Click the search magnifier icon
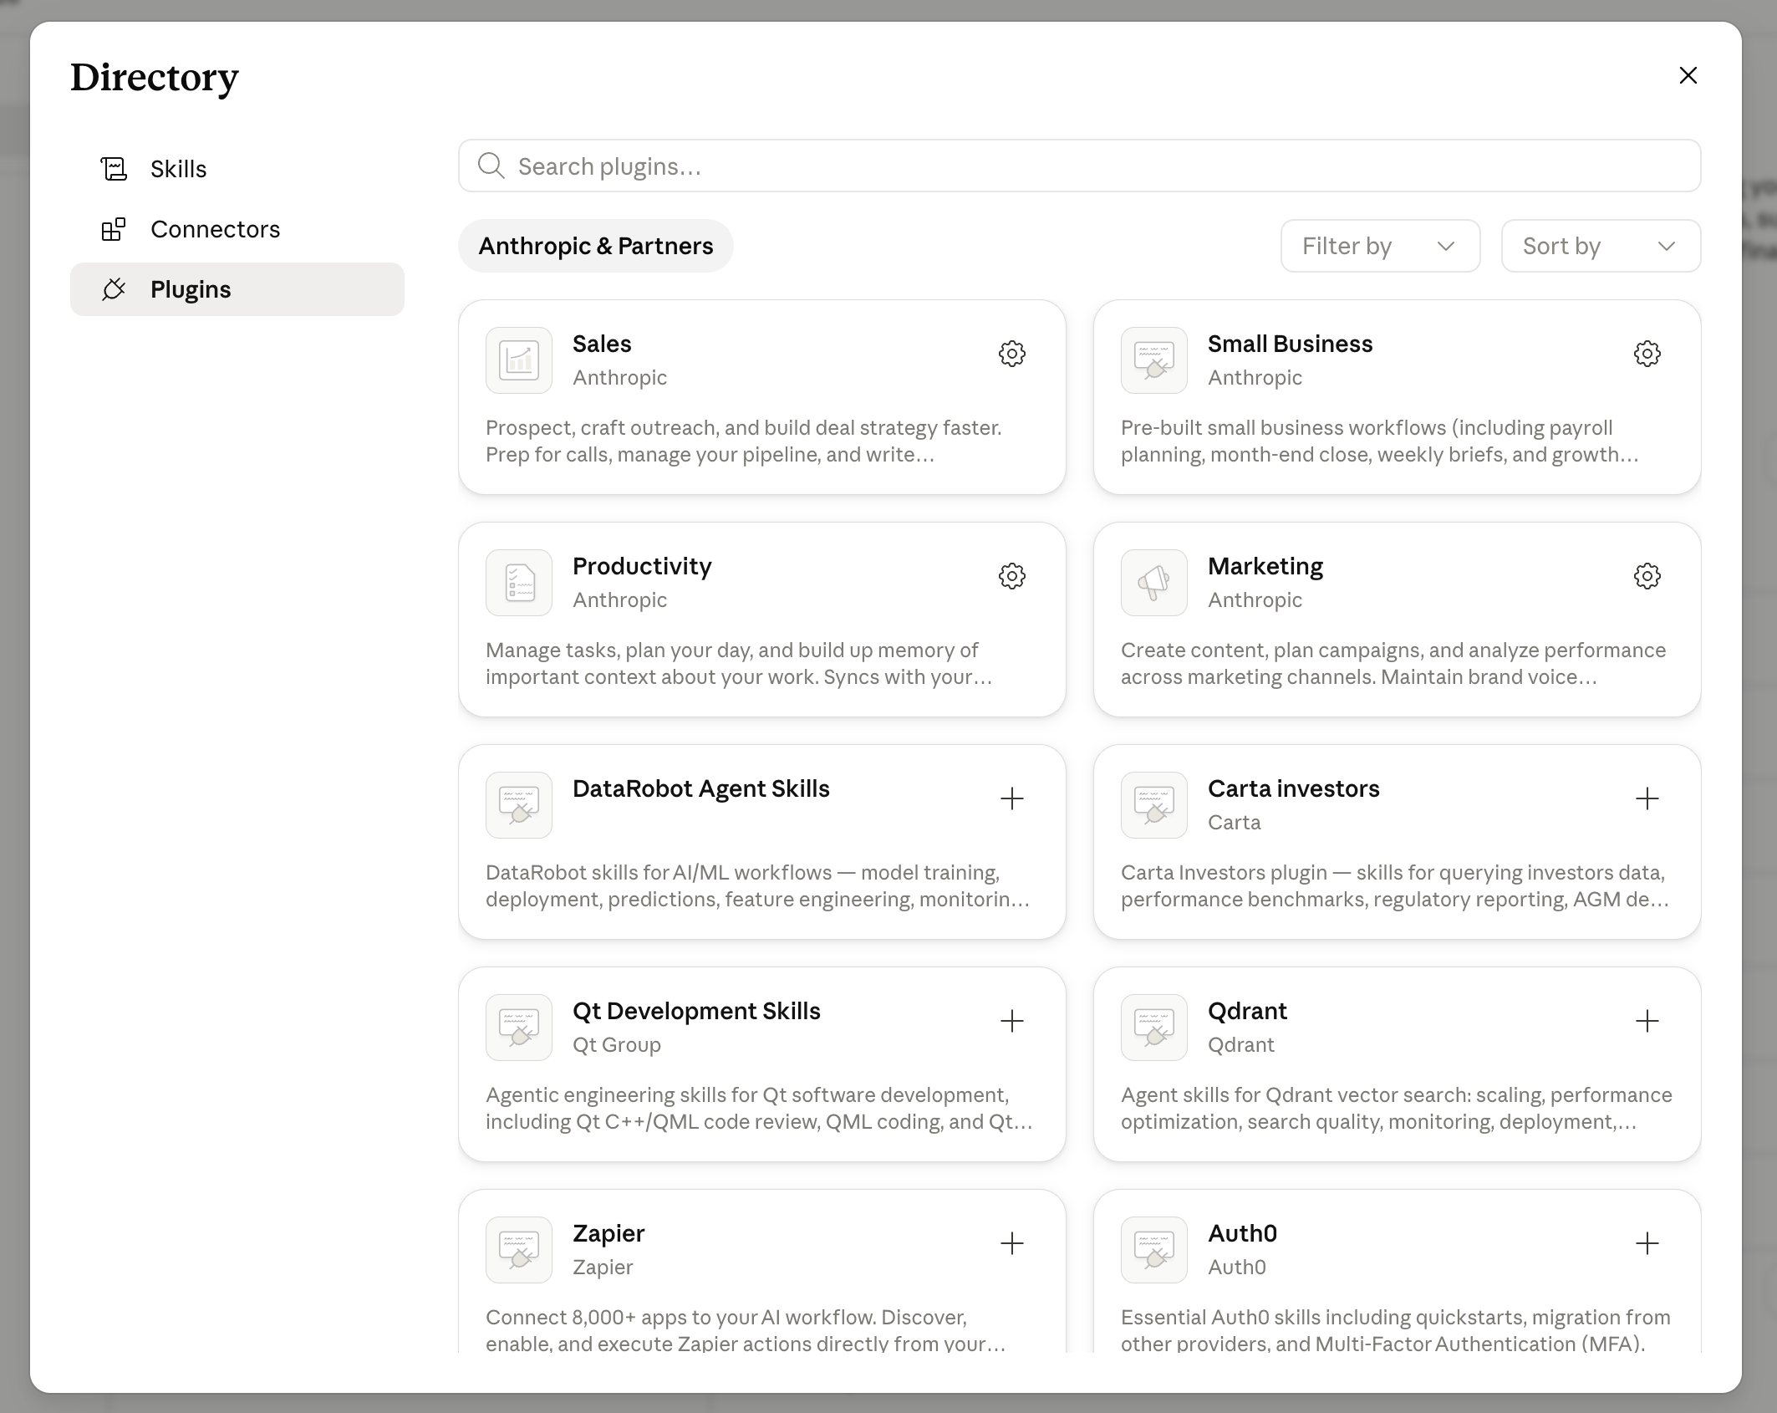Image resolution: width=1777 pixels, height=1413 pixels. point(491,166)
